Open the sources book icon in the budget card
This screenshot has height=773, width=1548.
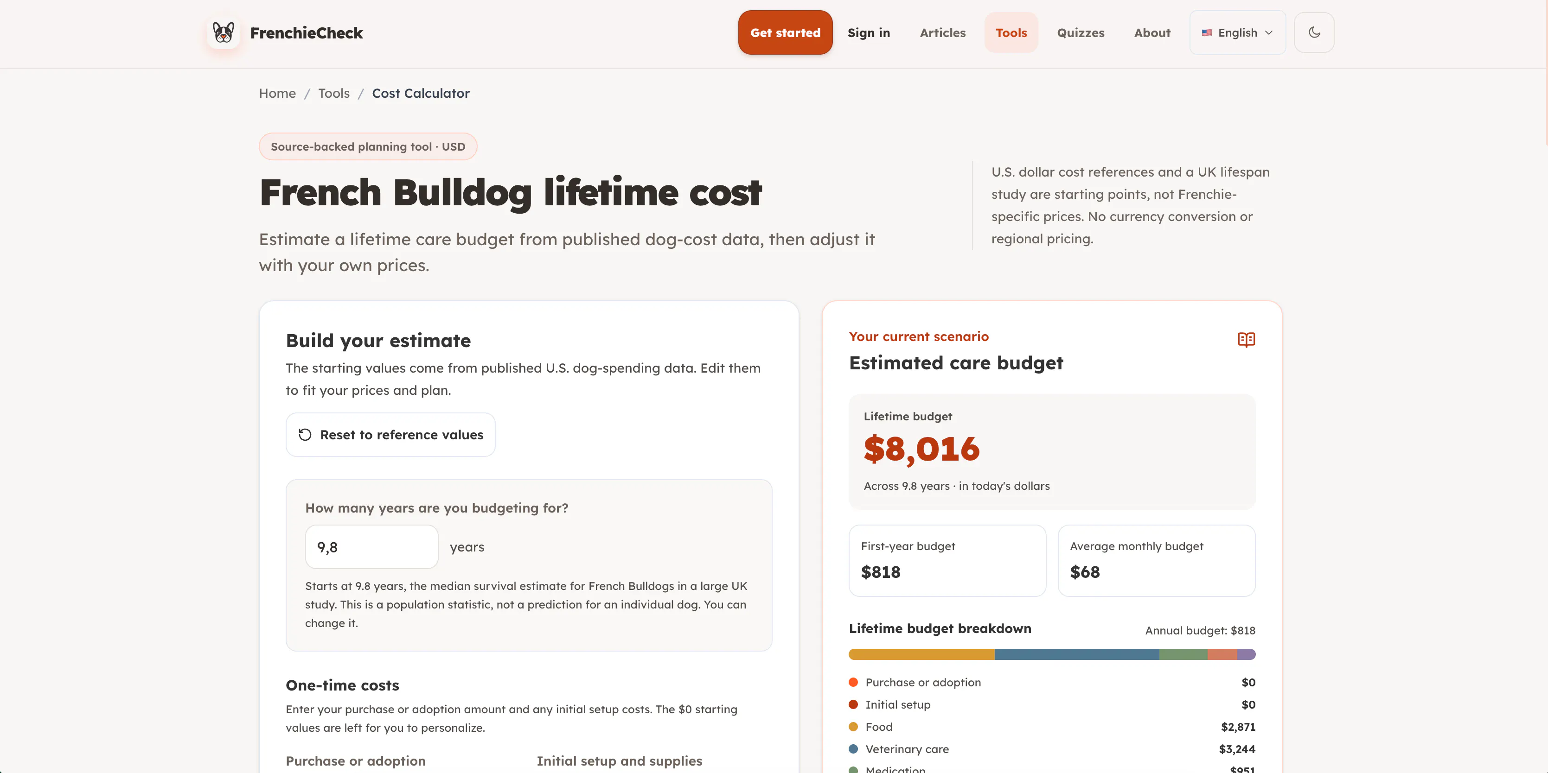[x=1247, y=339]
